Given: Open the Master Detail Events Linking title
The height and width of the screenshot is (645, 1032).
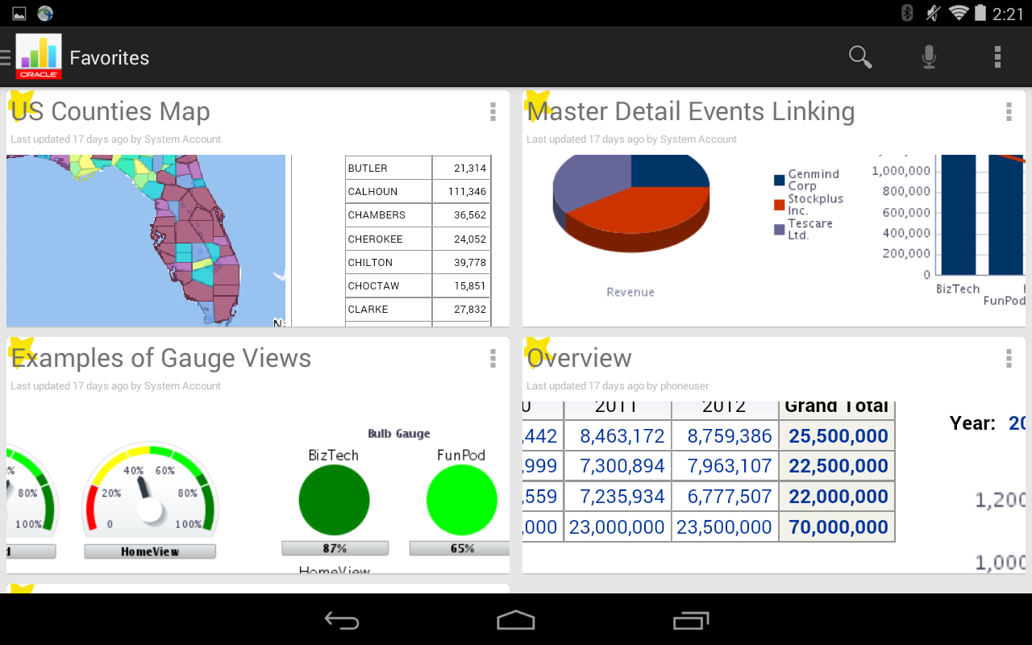Looking at the screenshot, I should (691, 112).
